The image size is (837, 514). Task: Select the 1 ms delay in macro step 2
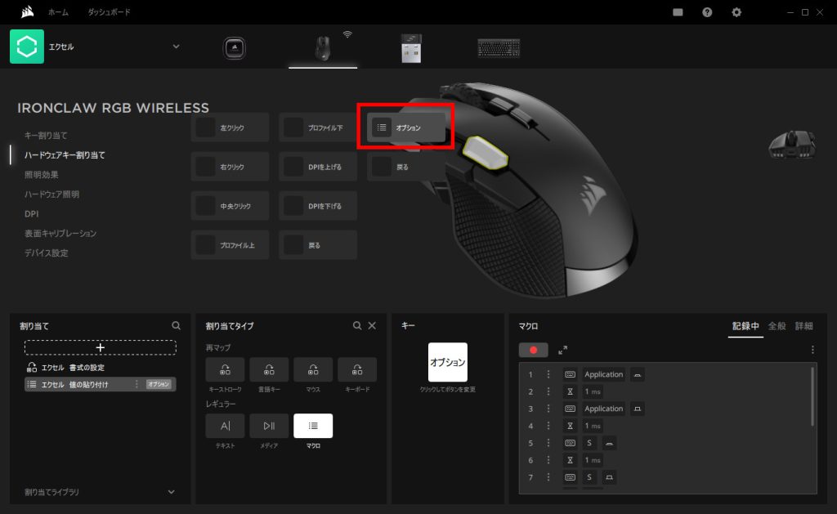tap(593, 391)
